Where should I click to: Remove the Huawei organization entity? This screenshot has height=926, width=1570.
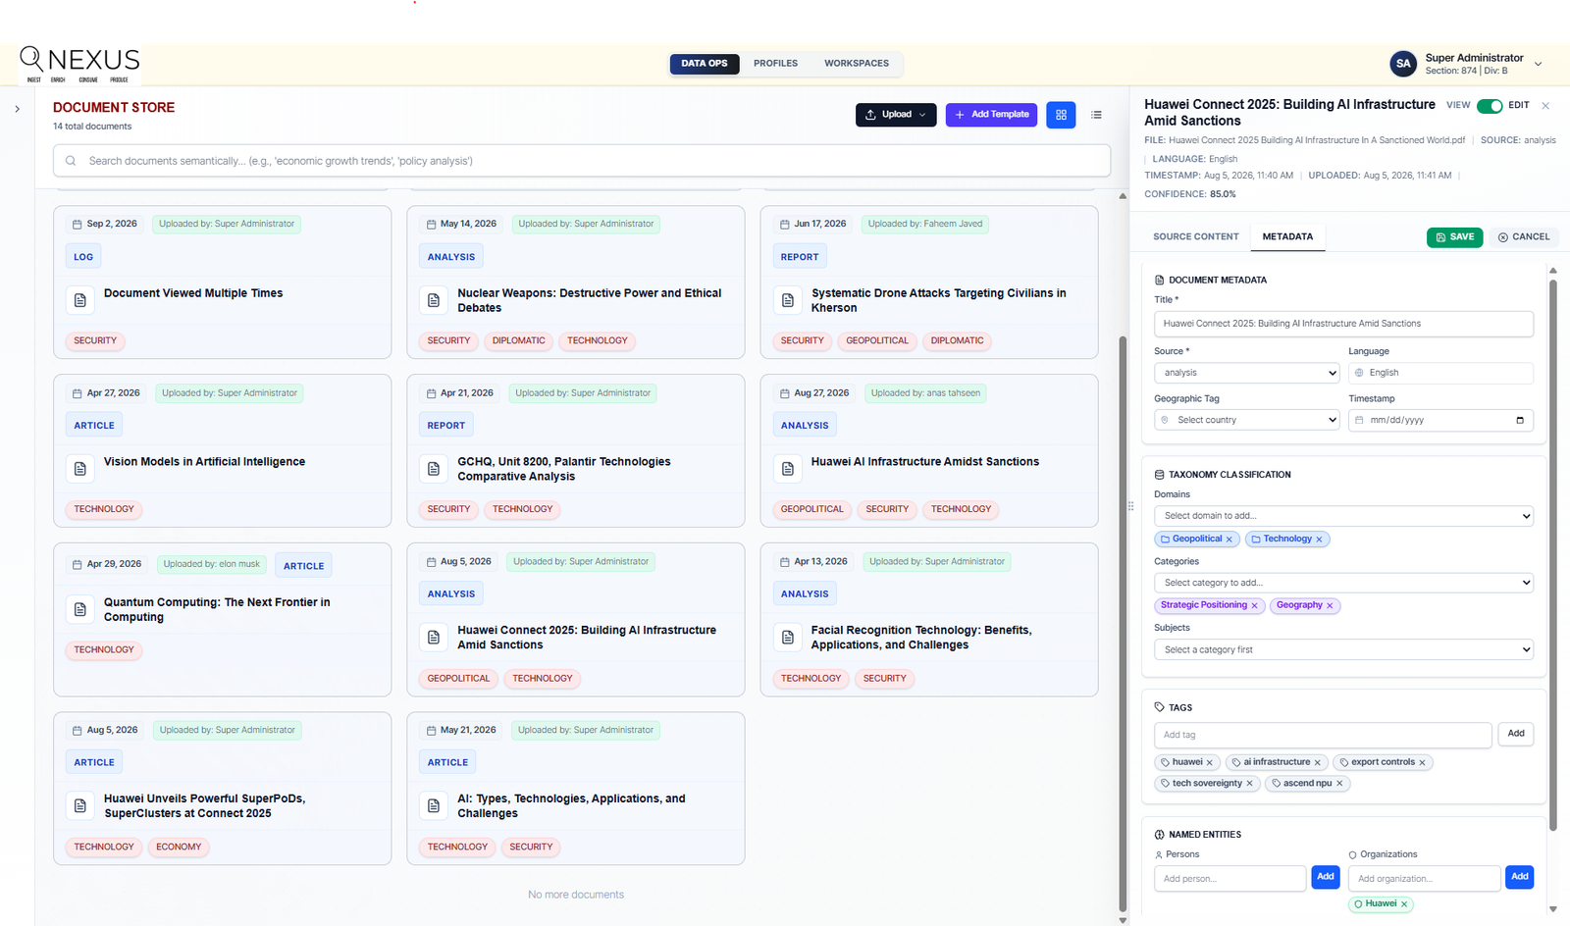[1404, 904]
